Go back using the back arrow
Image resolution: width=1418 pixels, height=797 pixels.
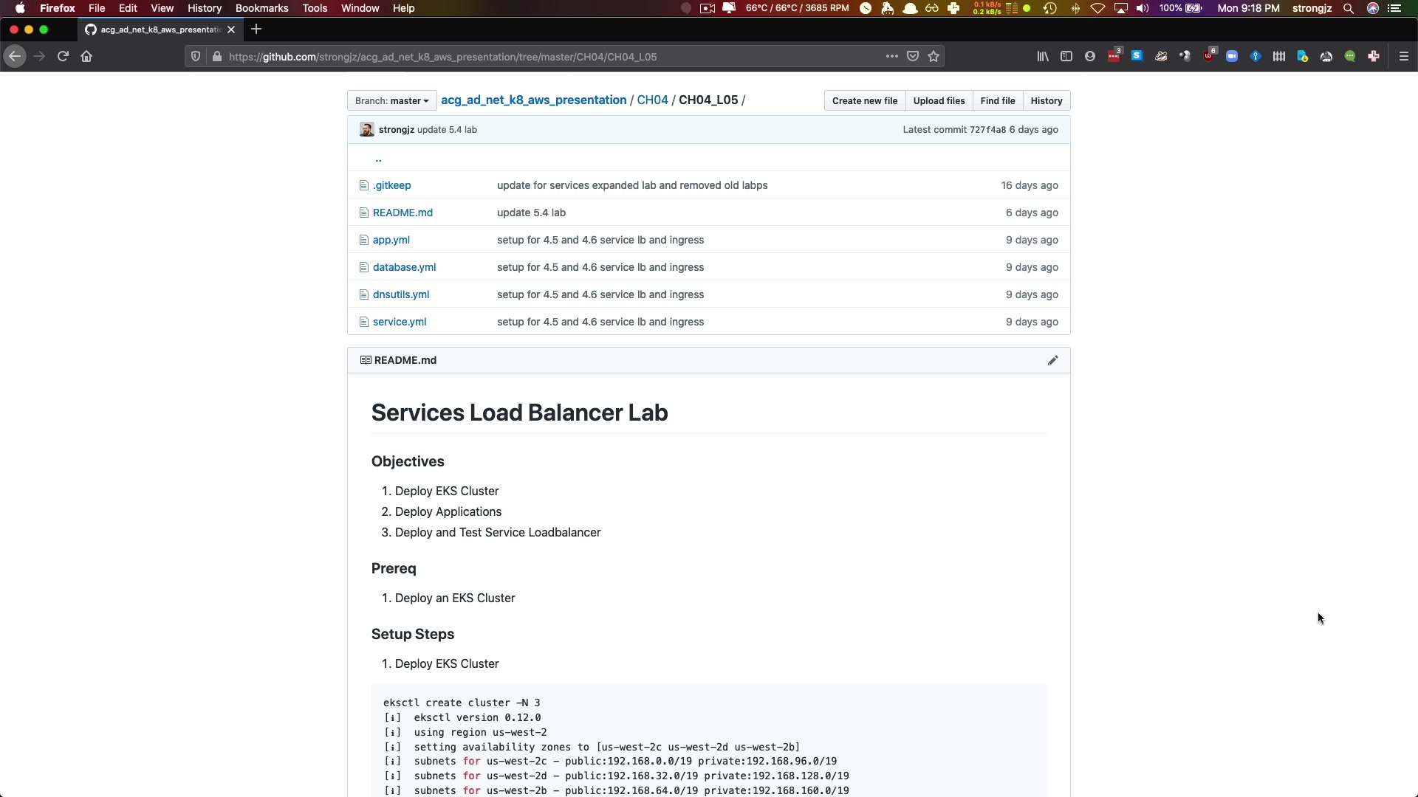[15, 56]
